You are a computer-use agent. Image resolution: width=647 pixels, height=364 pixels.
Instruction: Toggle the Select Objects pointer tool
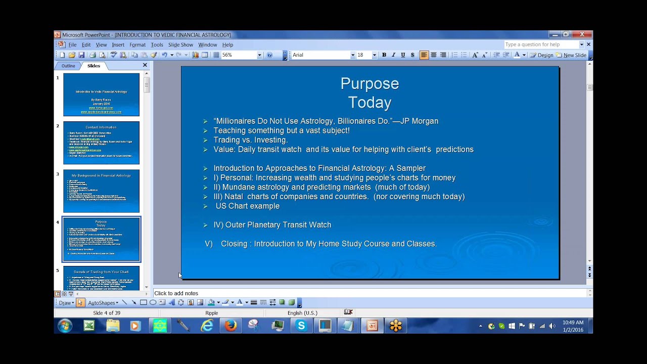point(80,302)
